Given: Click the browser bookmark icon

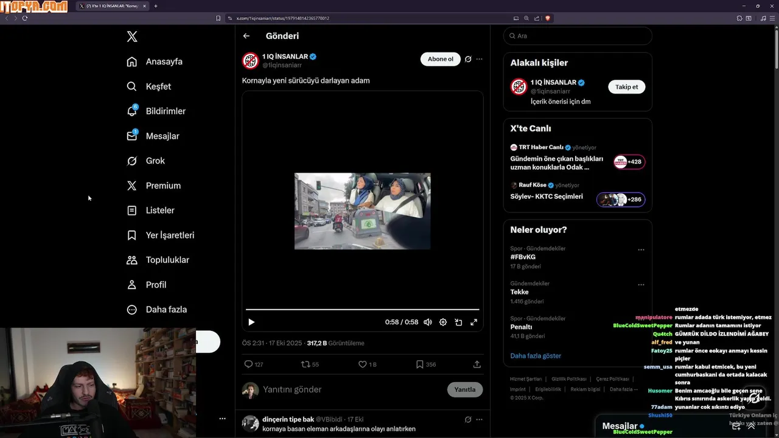Looking at the screenshot, I should coord(218,18).
